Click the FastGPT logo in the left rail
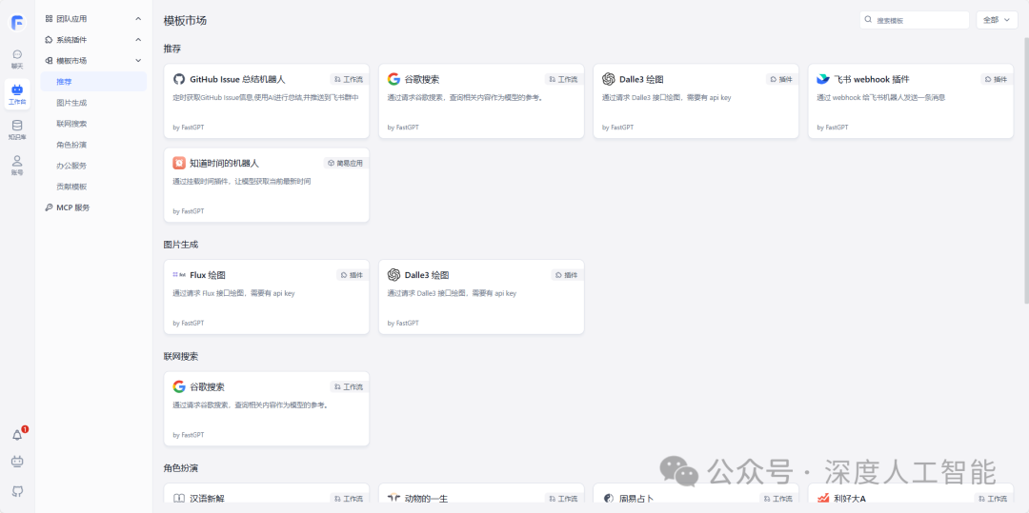Image resolution: width=1029 pixels, height=513 pixels. [17, 22]
